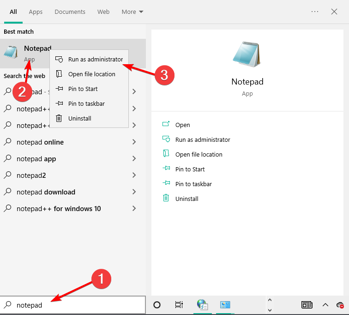Screen dimensions: 349x315
Task: Click the search icon beside 'notepad app'
Action: tap(7, 158)
